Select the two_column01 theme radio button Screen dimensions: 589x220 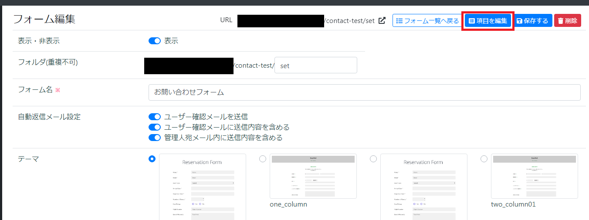click(484, 159)
